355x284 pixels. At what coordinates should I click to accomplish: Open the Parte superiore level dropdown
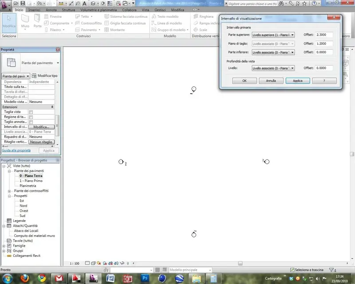coord(273,35)
